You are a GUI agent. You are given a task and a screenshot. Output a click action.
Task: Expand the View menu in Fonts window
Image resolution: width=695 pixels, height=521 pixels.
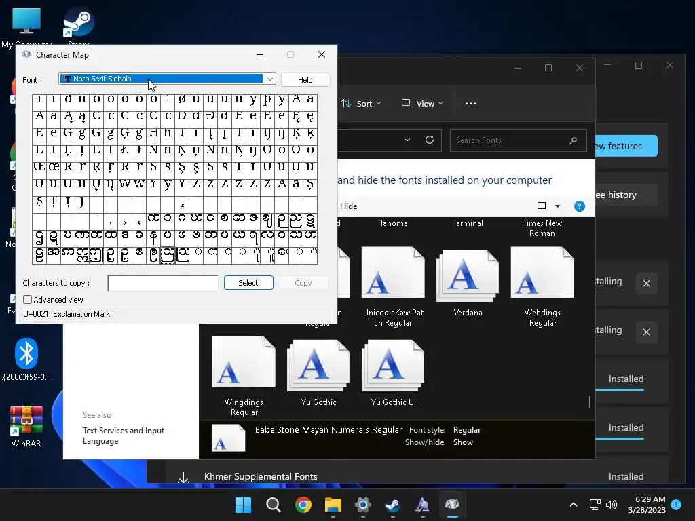click(422, 104)
